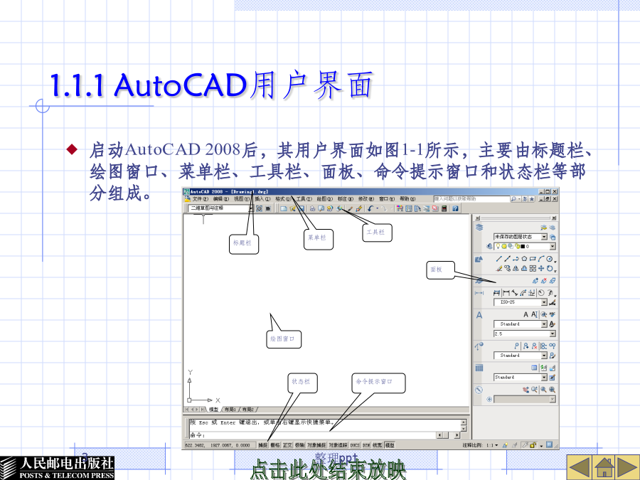Open the 视图 menu

coord(242,199)
